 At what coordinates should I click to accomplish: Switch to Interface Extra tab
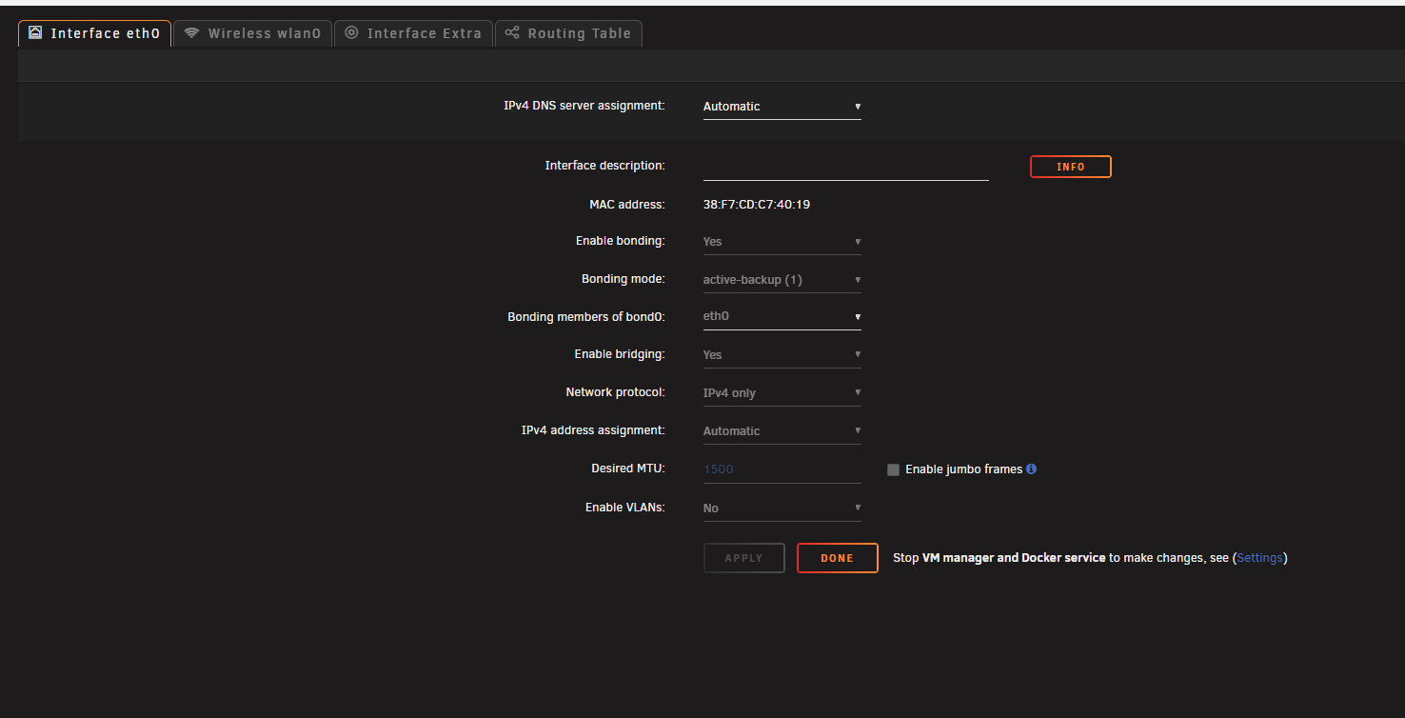pos(413,33)
